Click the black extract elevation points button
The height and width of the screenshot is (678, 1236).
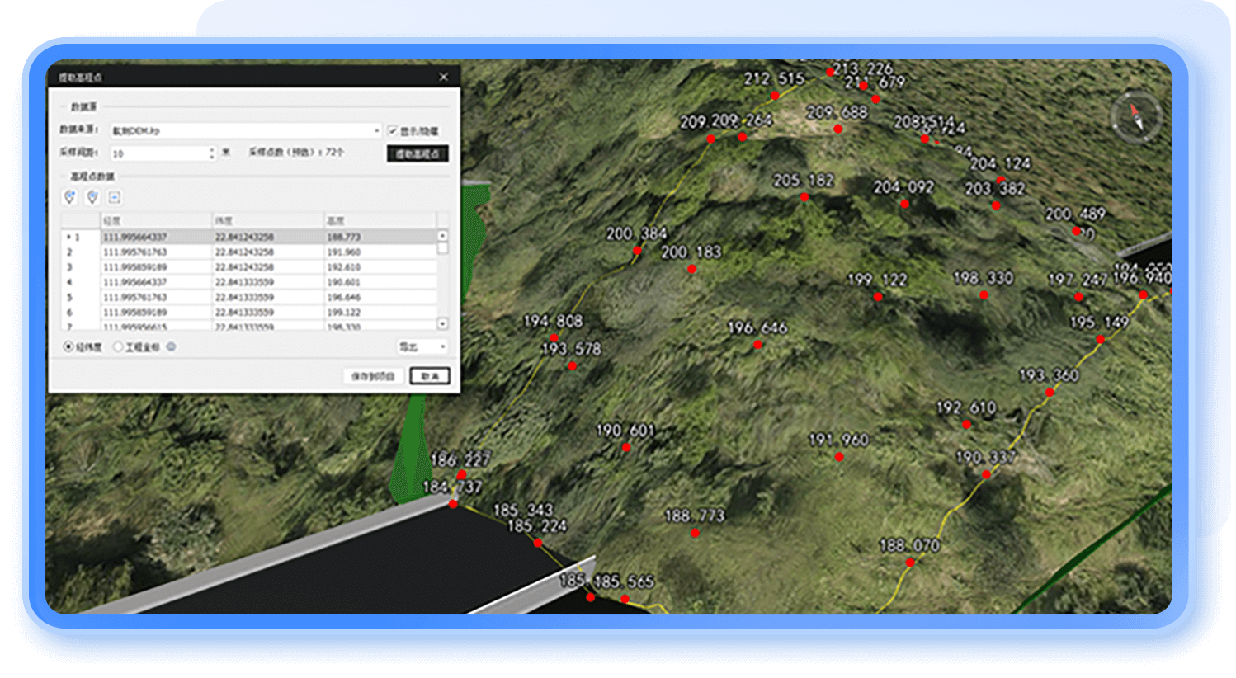click(x=418, y=154)
